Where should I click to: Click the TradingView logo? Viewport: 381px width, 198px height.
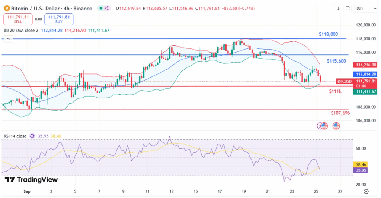pyautogui.click(x=31, y=180)
